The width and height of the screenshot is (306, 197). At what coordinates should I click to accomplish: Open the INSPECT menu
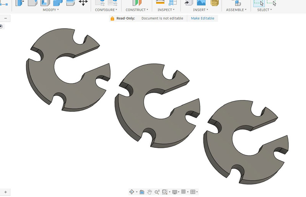[x=166, y=10]
